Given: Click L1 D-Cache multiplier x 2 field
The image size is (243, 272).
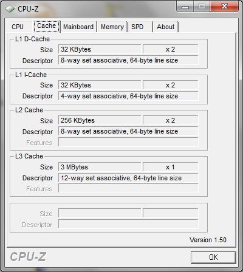Looking at the screenshot, I should click(x=170, y=49).
